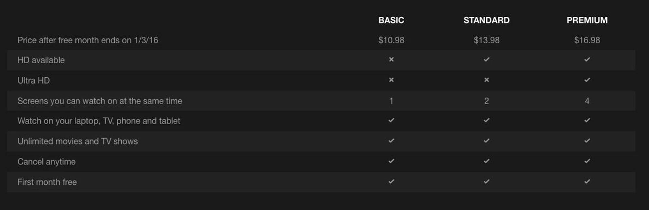Click the Ultra HD row label
Screen dimensions: 649x210
[x=33, y=81]
